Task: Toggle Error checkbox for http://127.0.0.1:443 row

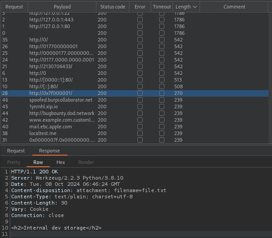Action: (140, 20)
